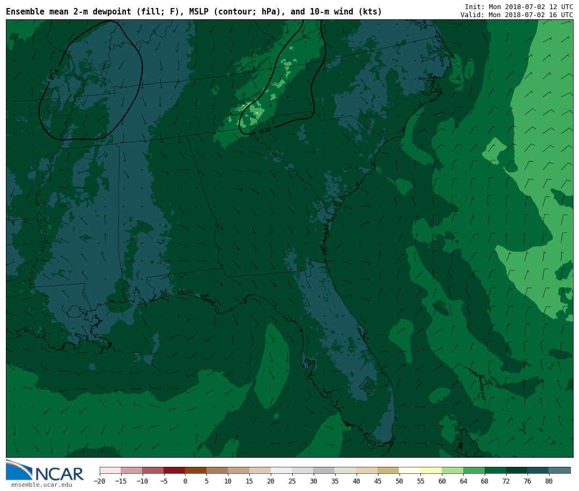Screen dimensions: 579x491
Task: Select the Init time text line
Action: [x=519, y=6]
